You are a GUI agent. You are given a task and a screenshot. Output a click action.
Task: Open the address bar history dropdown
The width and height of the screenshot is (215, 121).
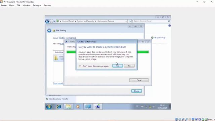pos(126,21)
